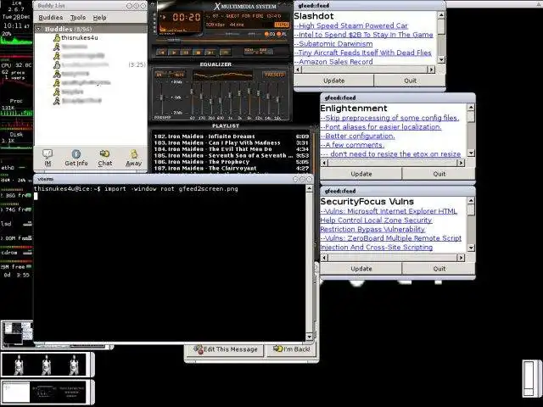This screenshot has height=407, width=543.
Task: Open the Tiny Aircraft Feeds Itself link
Action: click(365, 53)
